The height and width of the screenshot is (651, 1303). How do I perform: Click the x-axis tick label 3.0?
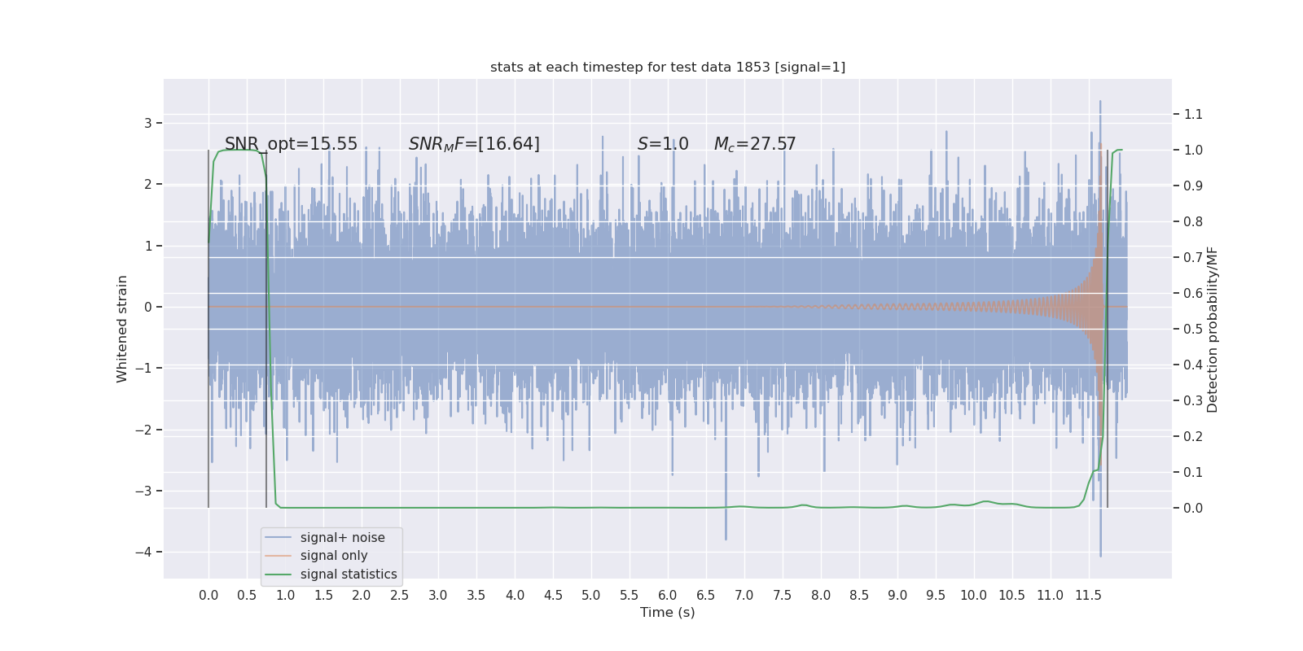(x=438, y=596)
